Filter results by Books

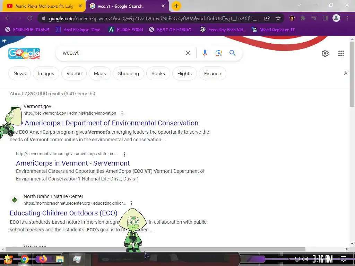click(158, 73)
